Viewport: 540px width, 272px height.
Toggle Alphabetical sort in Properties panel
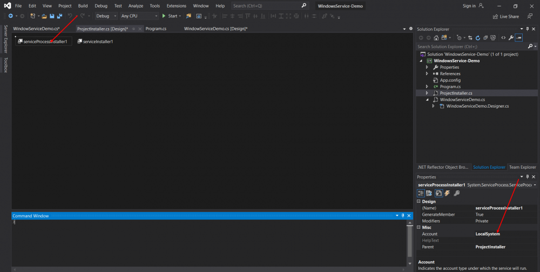(429, 194)
